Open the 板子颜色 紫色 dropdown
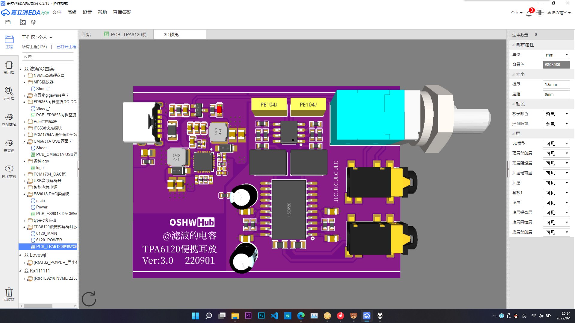 (x=556, y=114)
